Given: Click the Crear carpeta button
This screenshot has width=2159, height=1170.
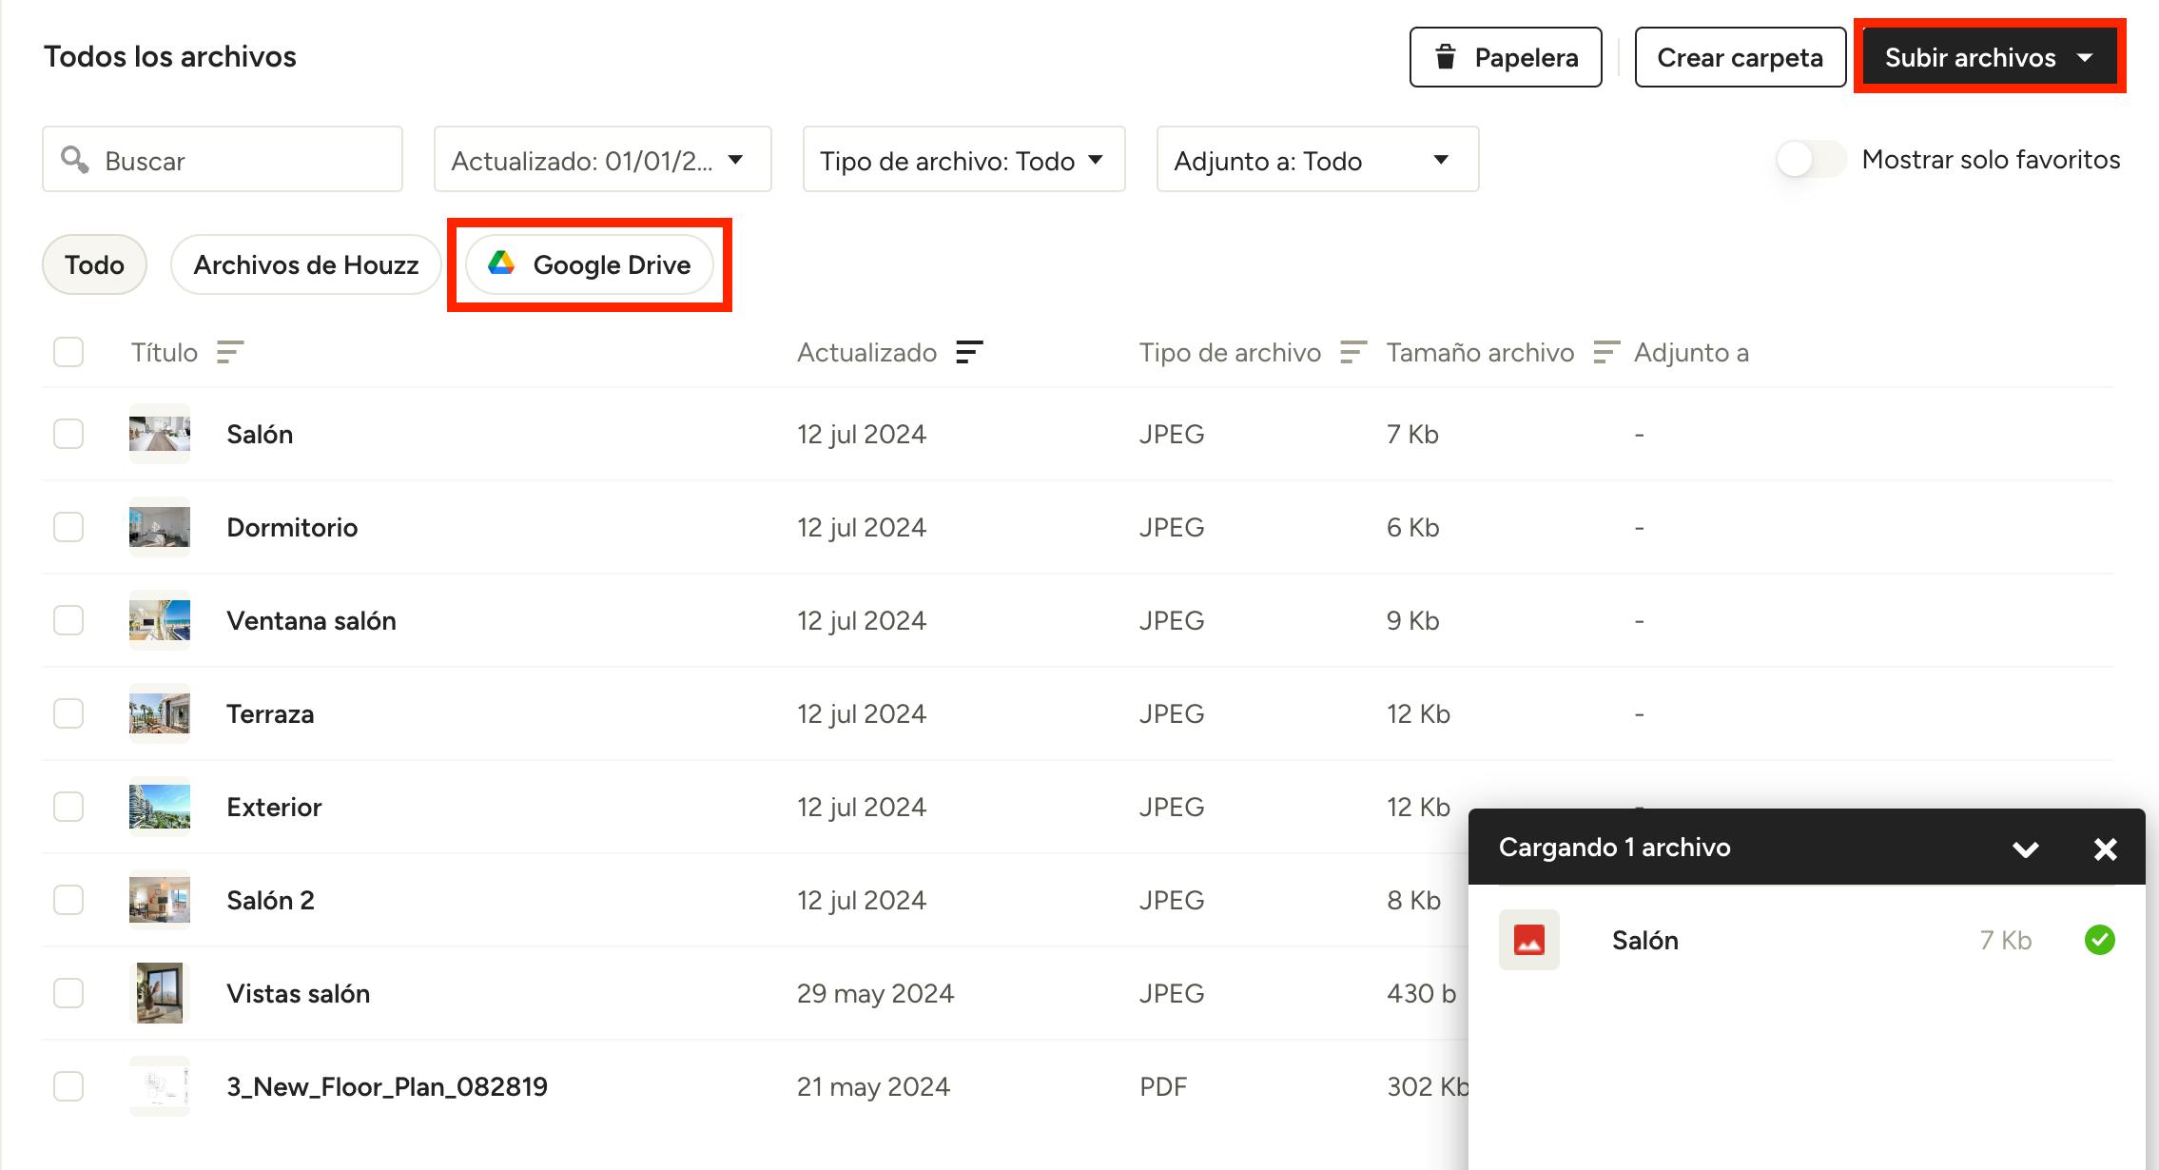Looking at the screenshot, I should tap(1740, 57).
